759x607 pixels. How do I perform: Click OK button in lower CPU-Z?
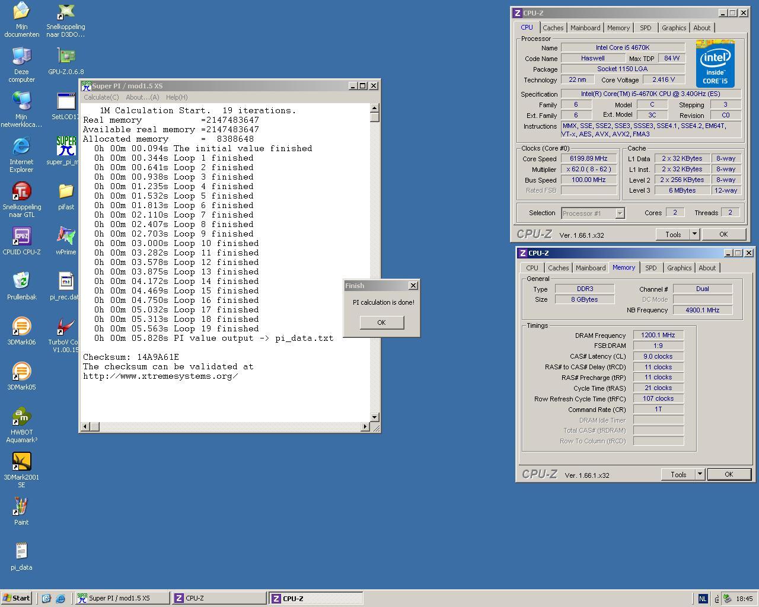(729, 474)
